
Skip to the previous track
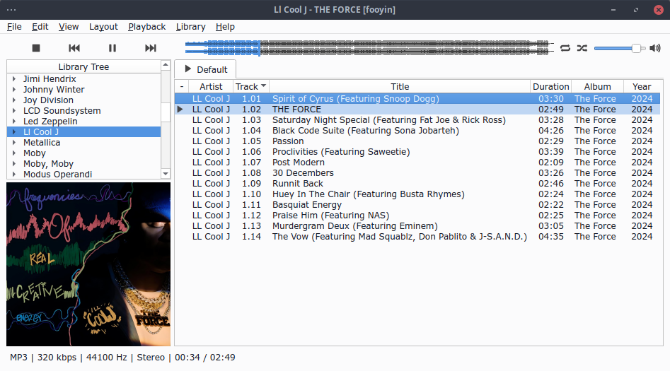(74, 48)
